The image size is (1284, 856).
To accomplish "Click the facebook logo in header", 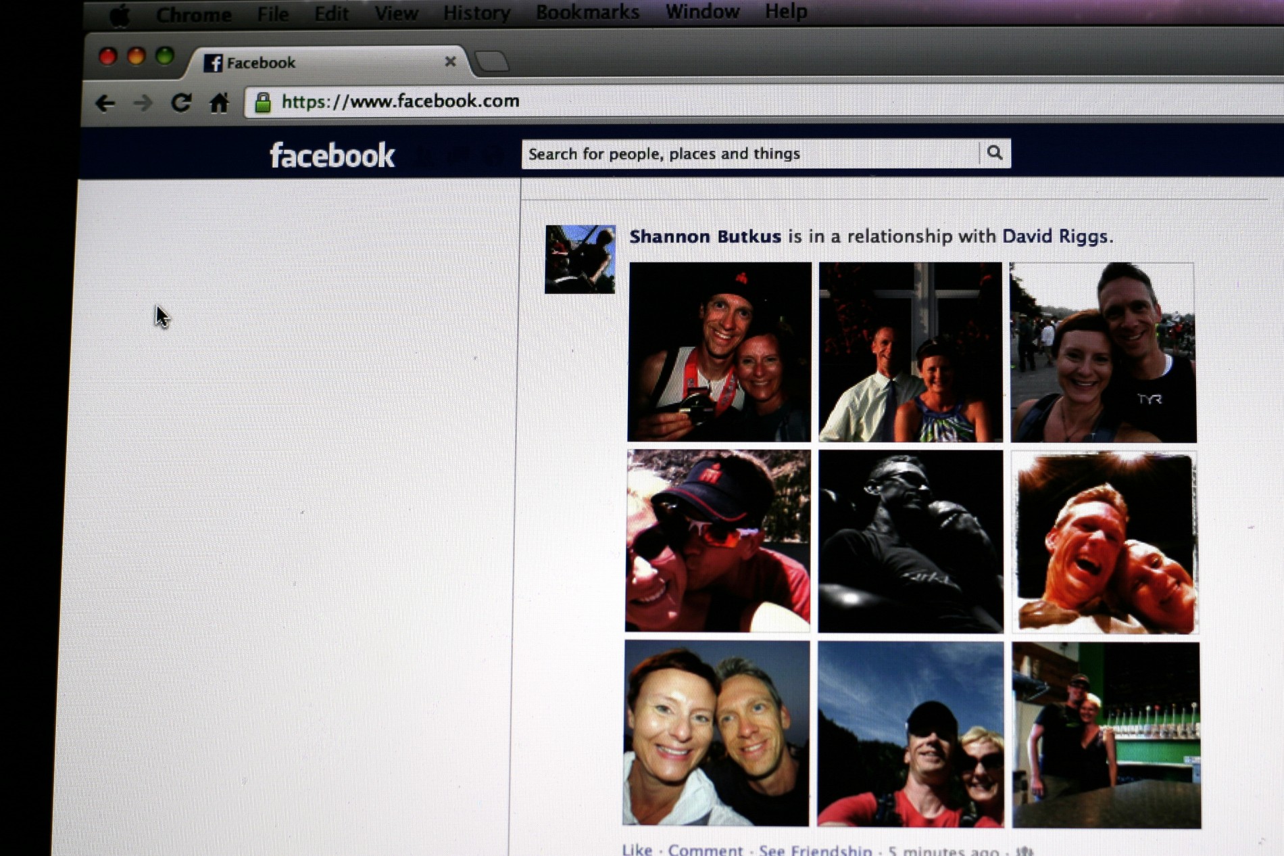I will coord(332,155).
